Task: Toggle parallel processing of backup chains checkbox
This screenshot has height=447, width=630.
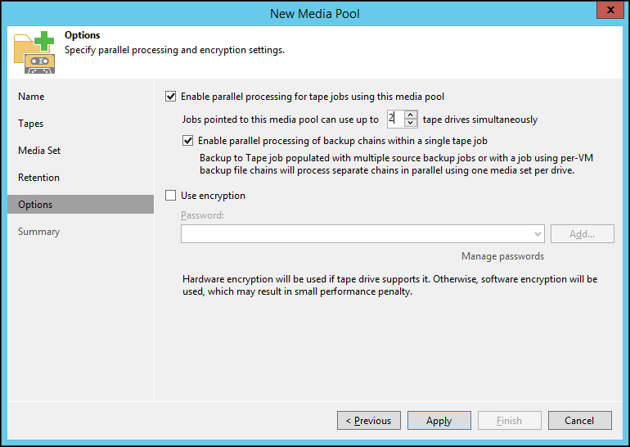Action: click(x=188, y=141)
